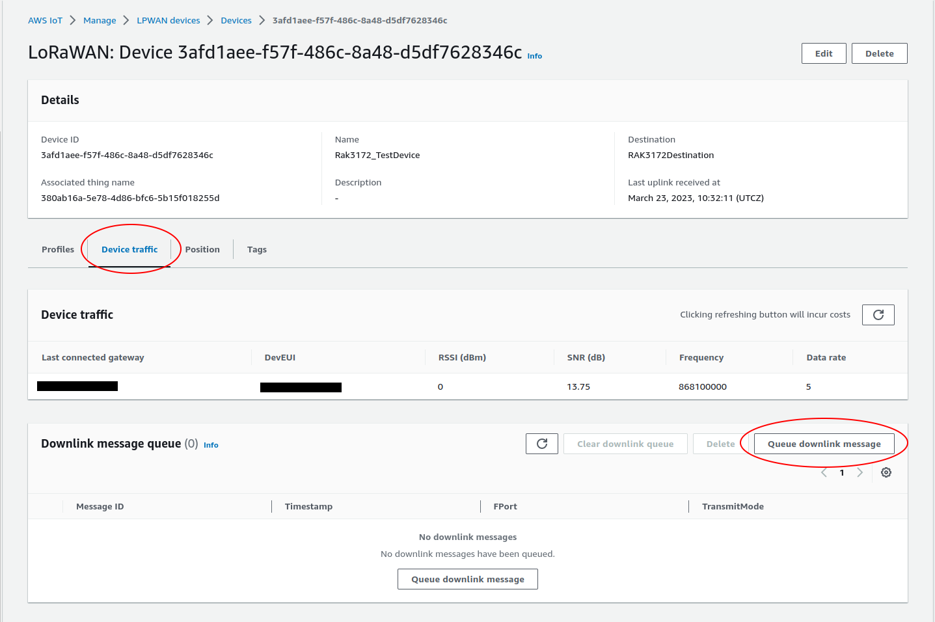
Task: Click destination RAK3172Destination
Action: pyautogui.click(x=671, y=155)
